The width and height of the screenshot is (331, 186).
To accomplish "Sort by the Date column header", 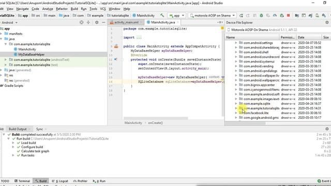I will (x=309, y=37).
